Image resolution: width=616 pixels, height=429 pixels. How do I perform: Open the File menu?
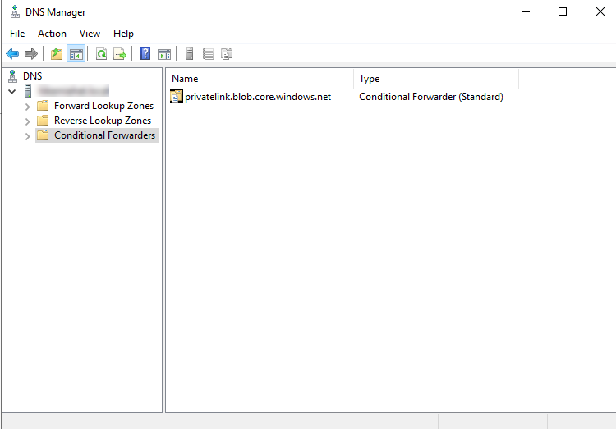pos(17,34)
